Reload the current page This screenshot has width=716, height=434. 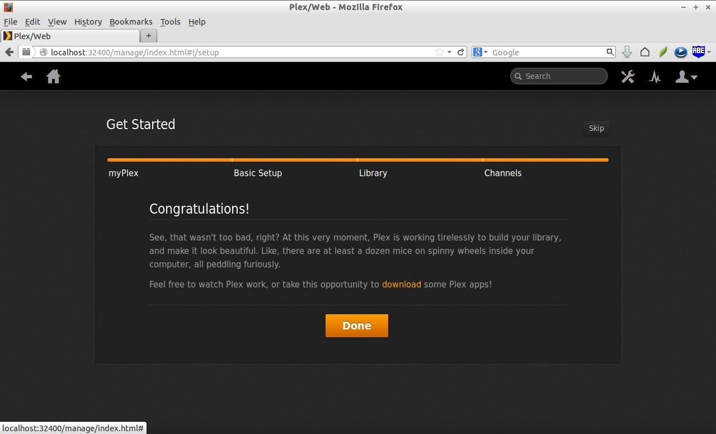click(461, 52)
